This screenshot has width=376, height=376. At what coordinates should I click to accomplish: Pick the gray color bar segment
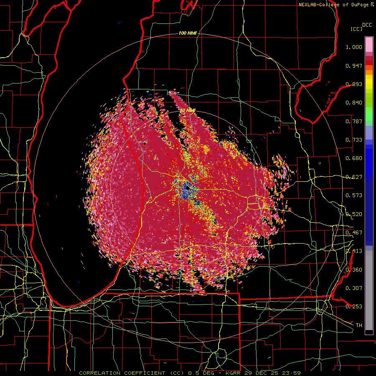(369, 290)
